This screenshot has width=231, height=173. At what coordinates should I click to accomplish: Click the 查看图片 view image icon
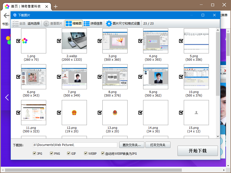46,24
